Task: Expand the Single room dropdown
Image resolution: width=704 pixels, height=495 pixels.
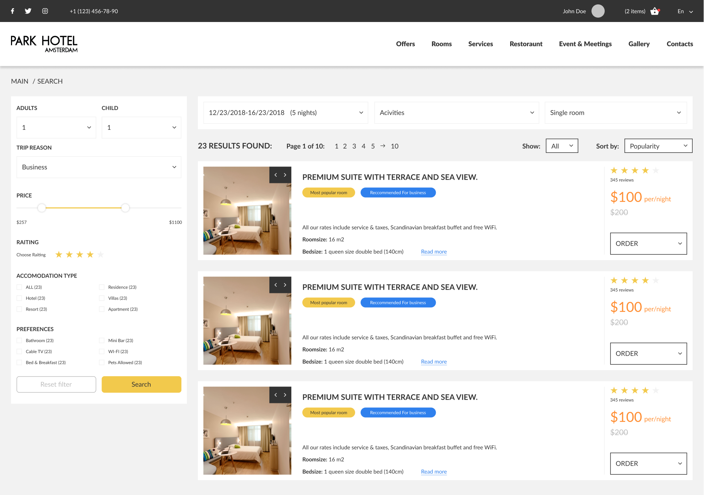Action: (x=615, y=113)
